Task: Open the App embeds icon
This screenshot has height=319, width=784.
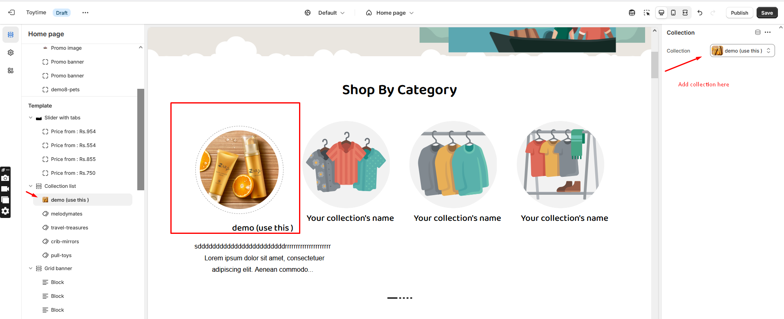Action: [x=11, y=70]
